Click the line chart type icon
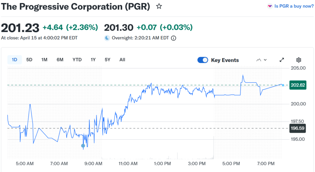Screen dimensions: 315x172 point(258,60)
